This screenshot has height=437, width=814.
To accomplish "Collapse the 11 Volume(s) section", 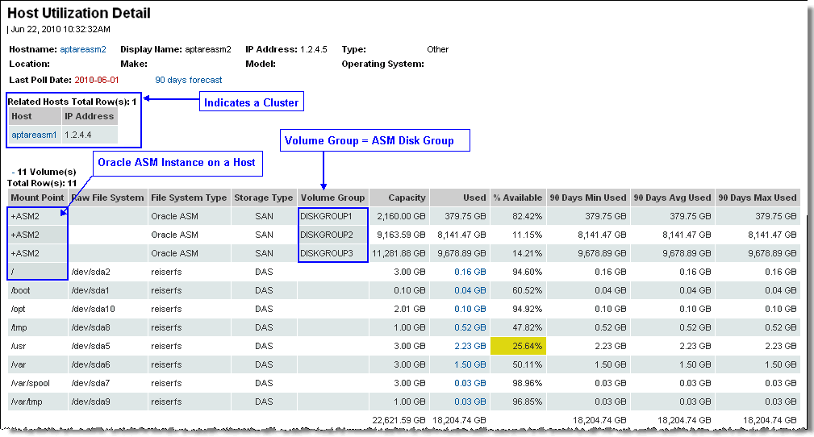I will coord(14,173).
